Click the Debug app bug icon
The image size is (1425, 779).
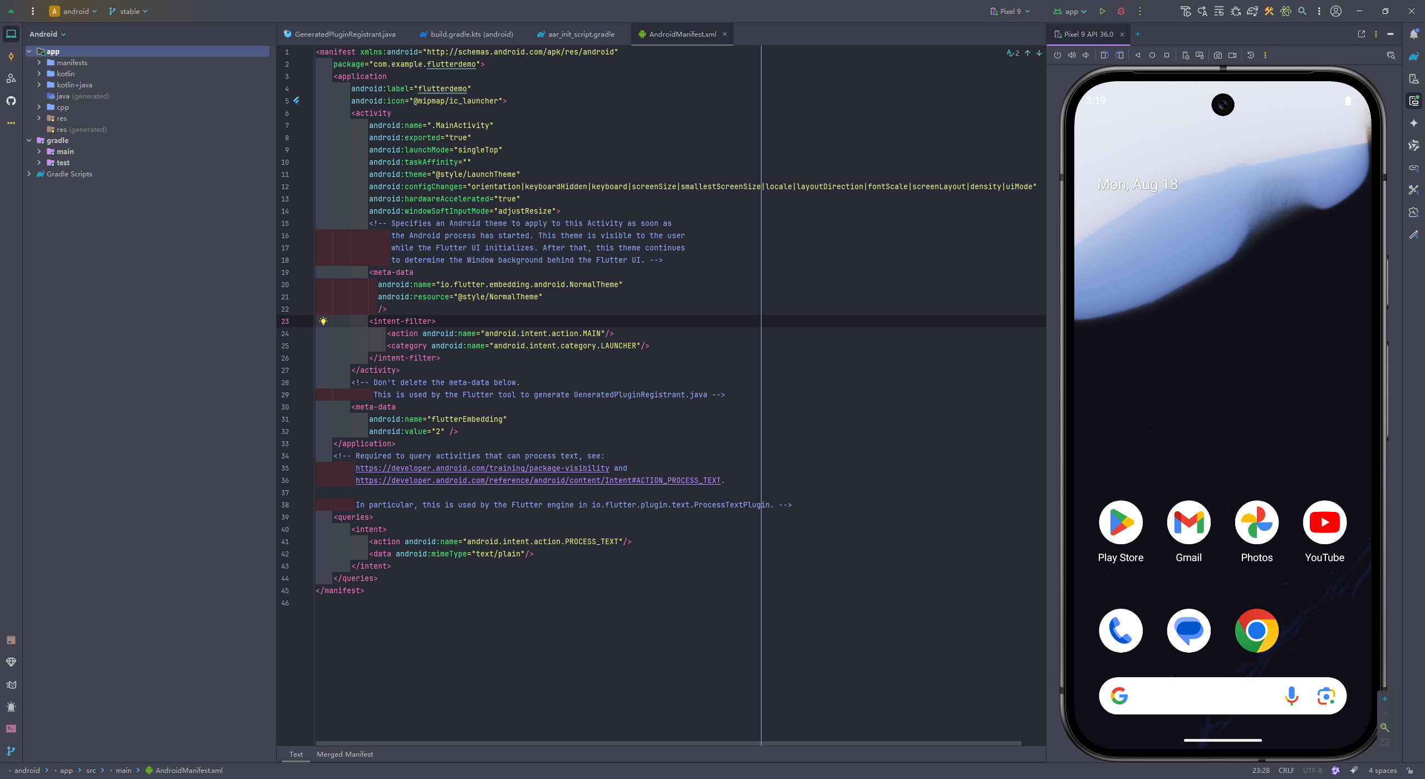click(1121, 11)
